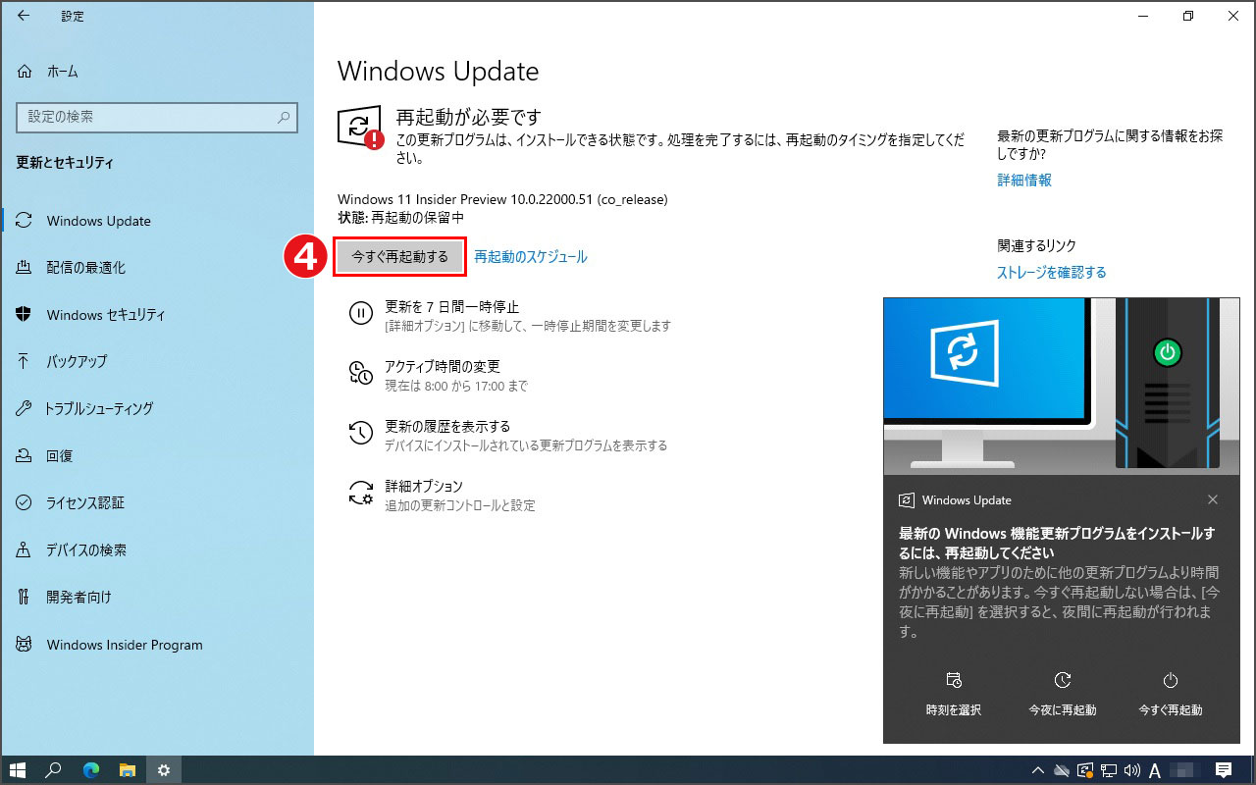
Task: Open the 再起動のスケジュール link
Action: [531, 257]
